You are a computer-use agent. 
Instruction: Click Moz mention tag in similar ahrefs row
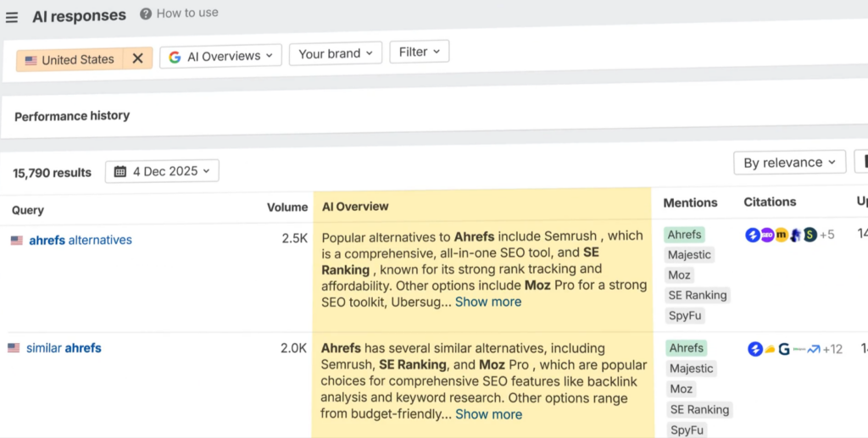tap(681, 390)
